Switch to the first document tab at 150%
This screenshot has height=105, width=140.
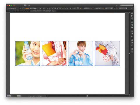click(x=19, y=11)
